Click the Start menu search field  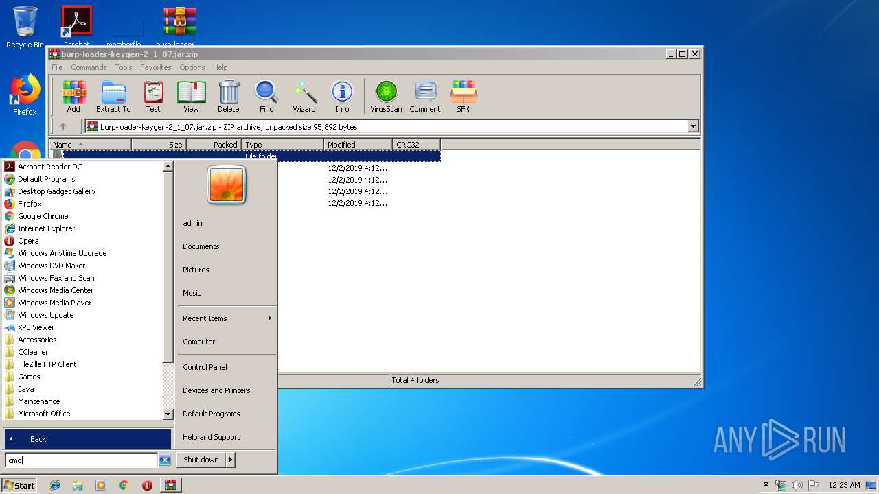click(x=82, y=460)
